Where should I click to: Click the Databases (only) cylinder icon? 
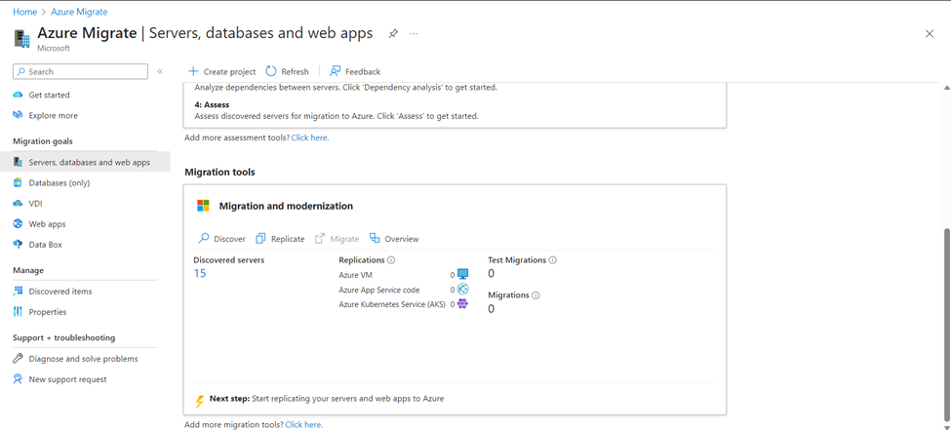click(x=18, y=182)
